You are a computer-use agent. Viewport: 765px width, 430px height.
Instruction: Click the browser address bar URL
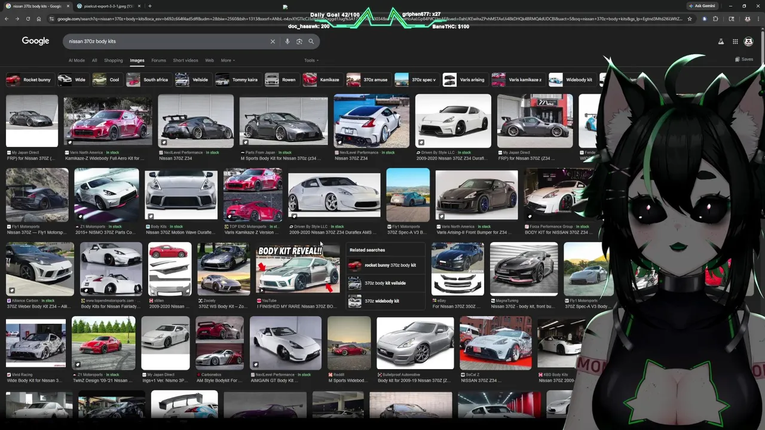click(x=369, y=19)
